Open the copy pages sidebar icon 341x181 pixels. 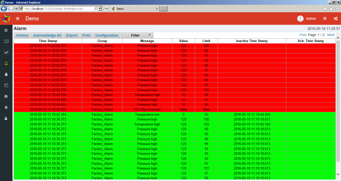(x=6, y=85)
